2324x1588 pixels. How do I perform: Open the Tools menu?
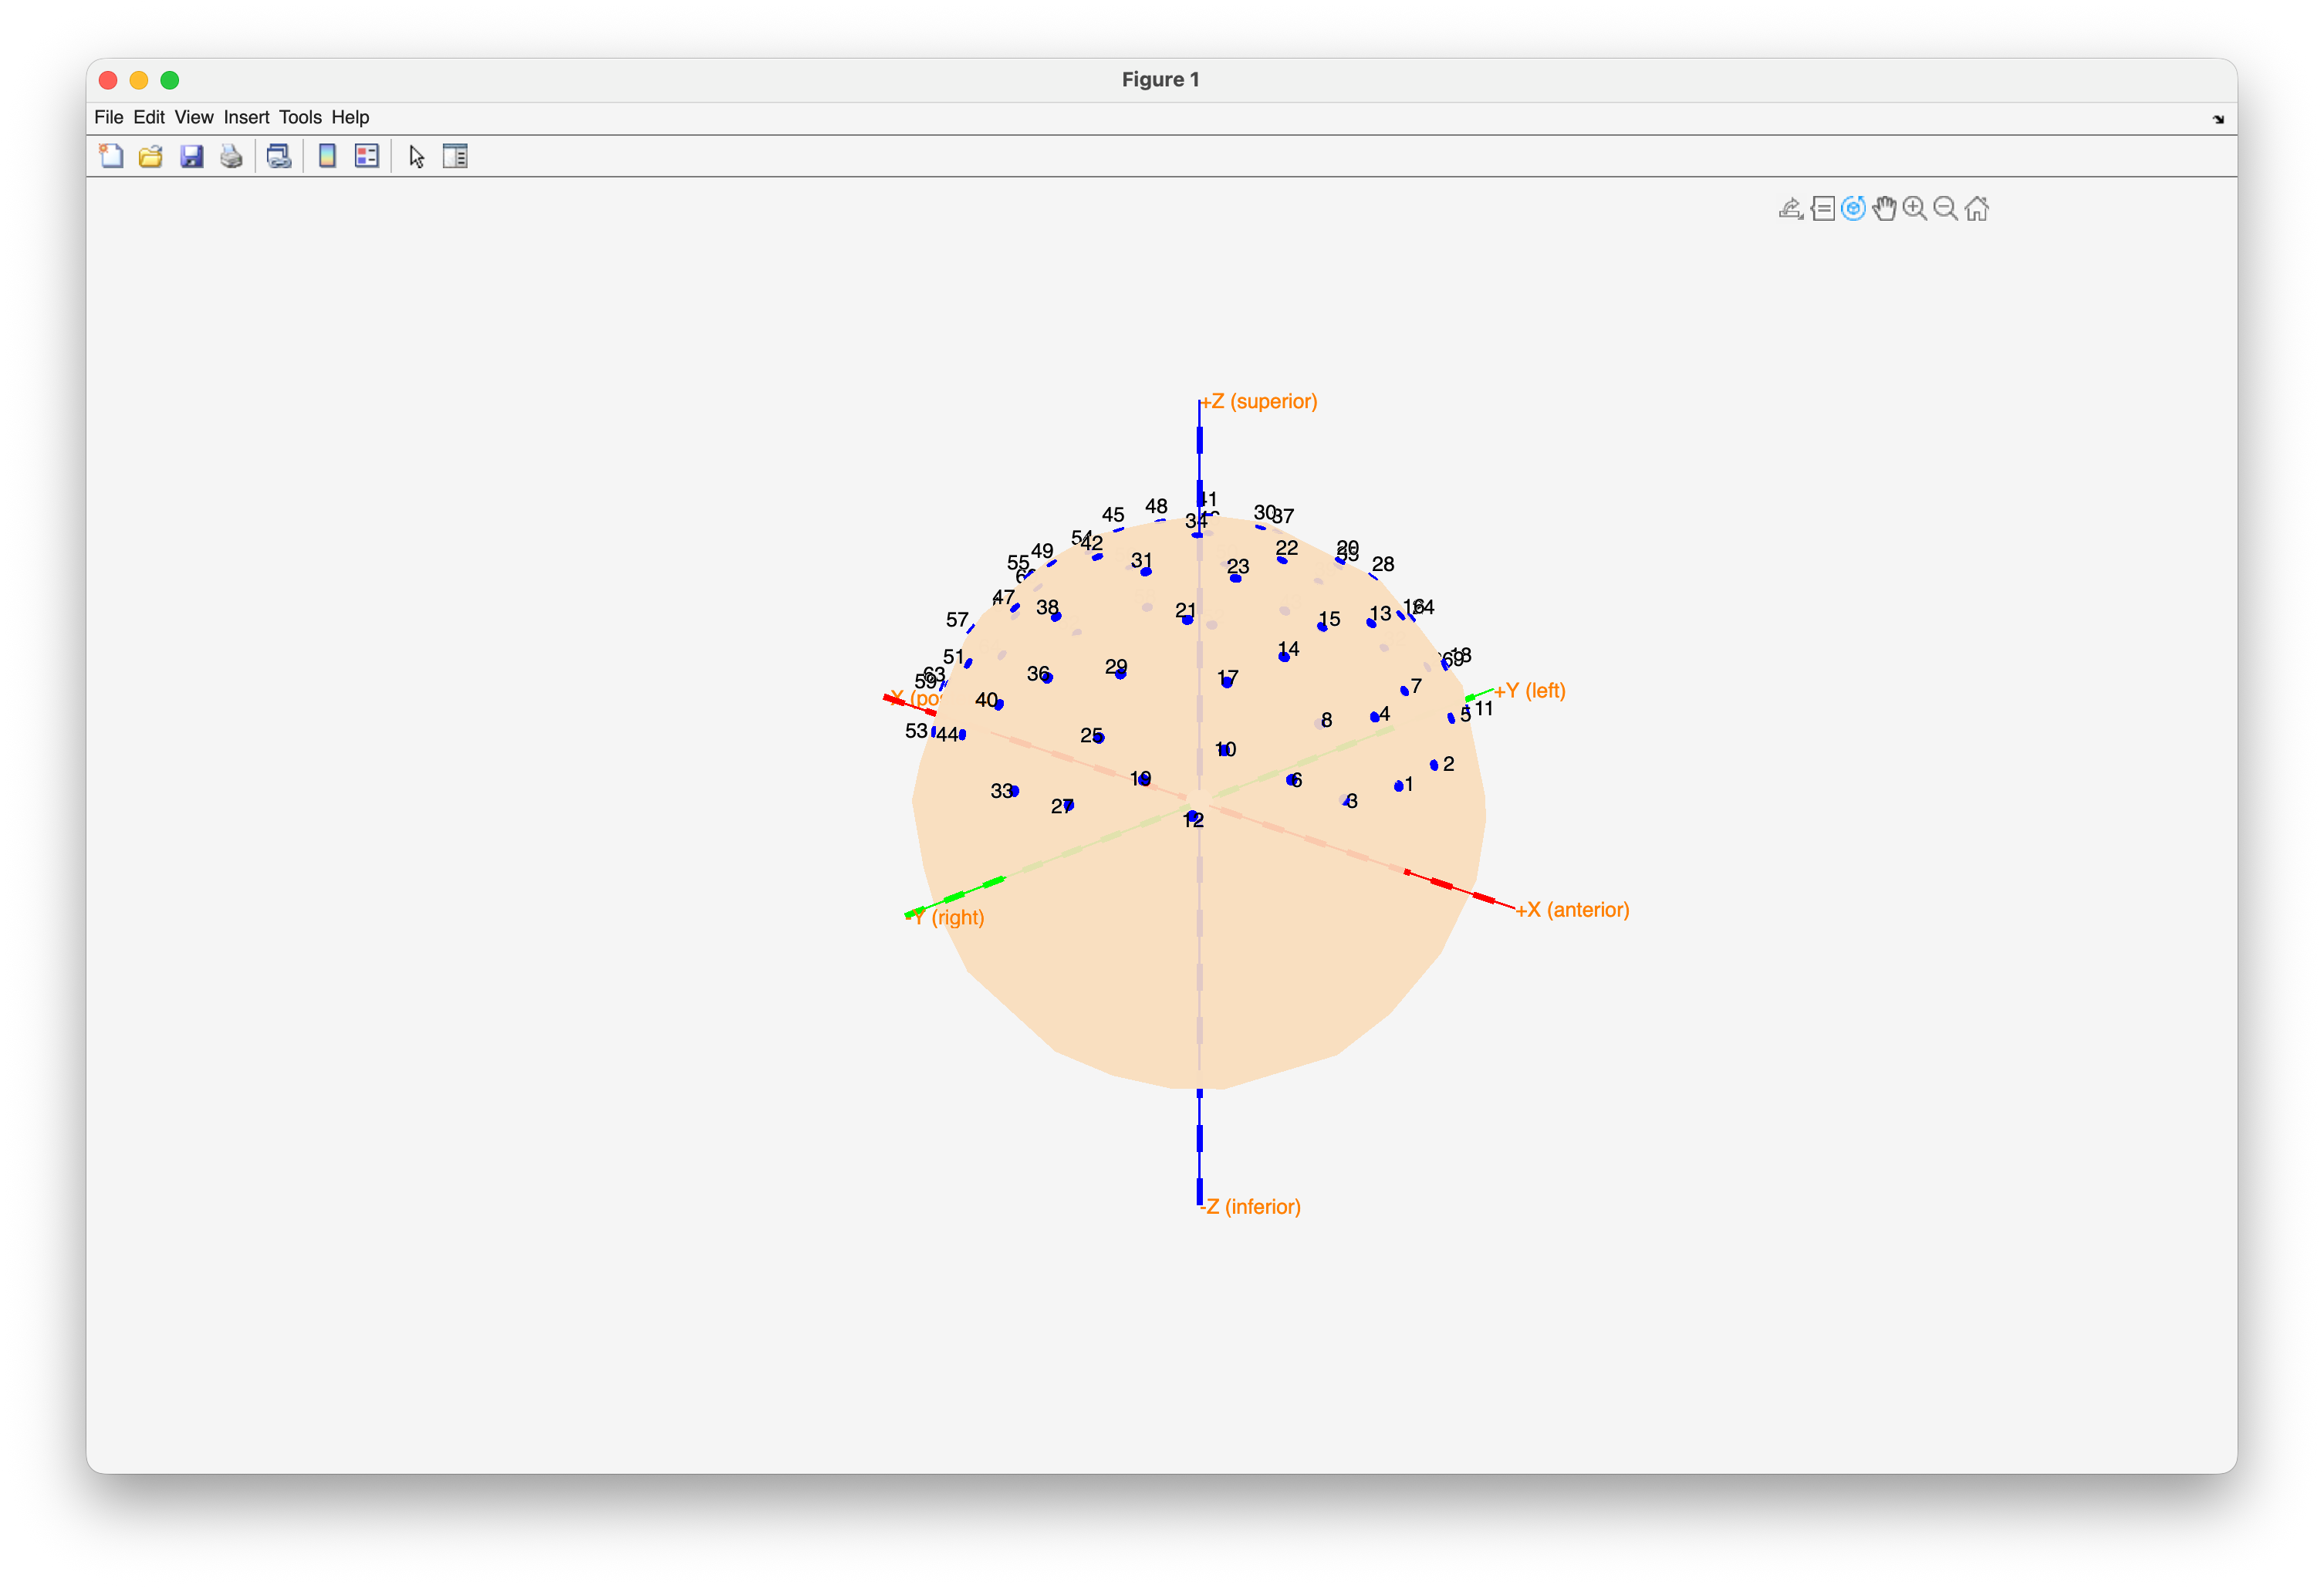pyautogui.click(x=300, y=117)
